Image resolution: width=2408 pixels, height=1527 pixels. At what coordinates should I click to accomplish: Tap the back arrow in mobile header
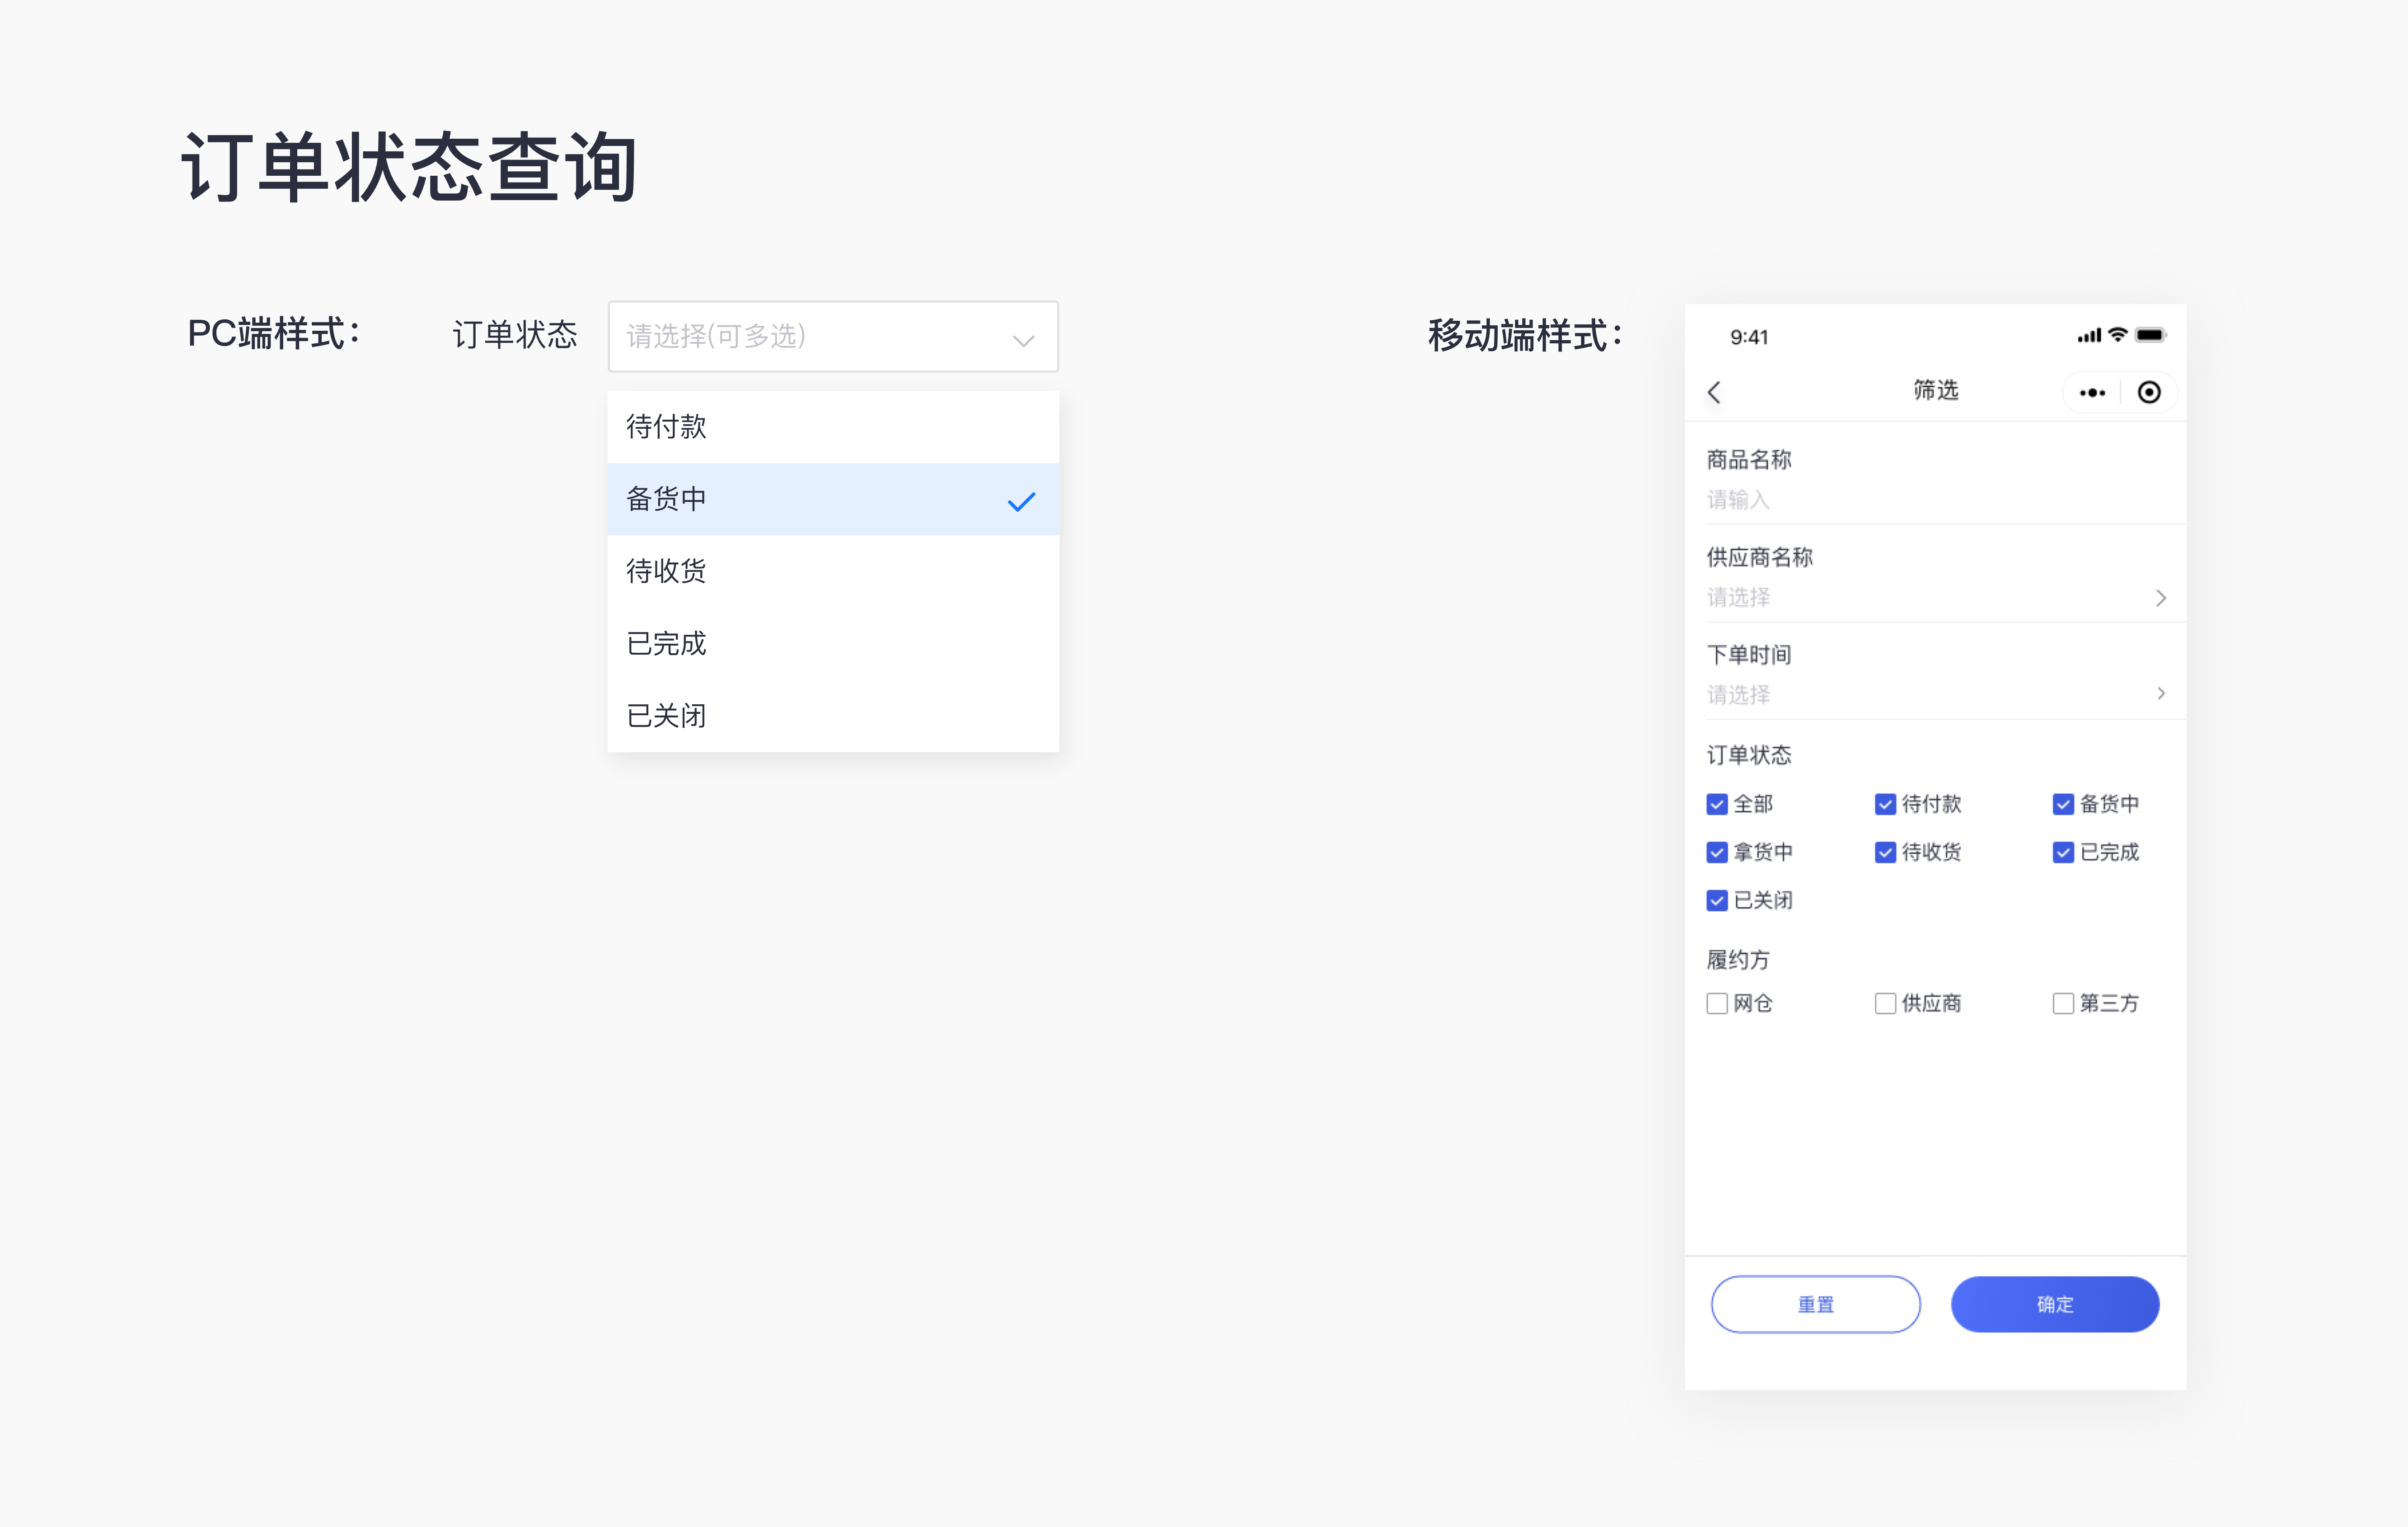point(1714,392)
